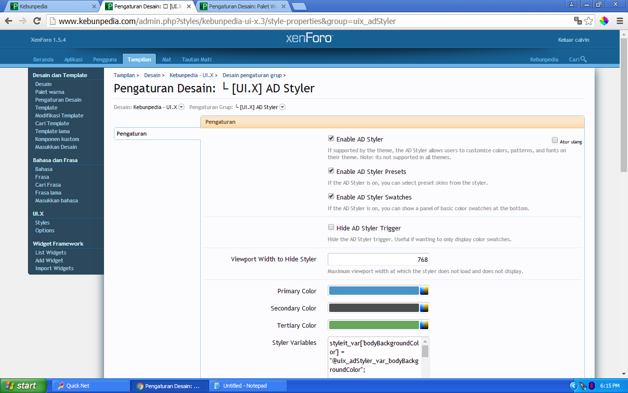Open the Pengguna admin tab
This screenshot has width=628, height=393.
tap(105, 59)
